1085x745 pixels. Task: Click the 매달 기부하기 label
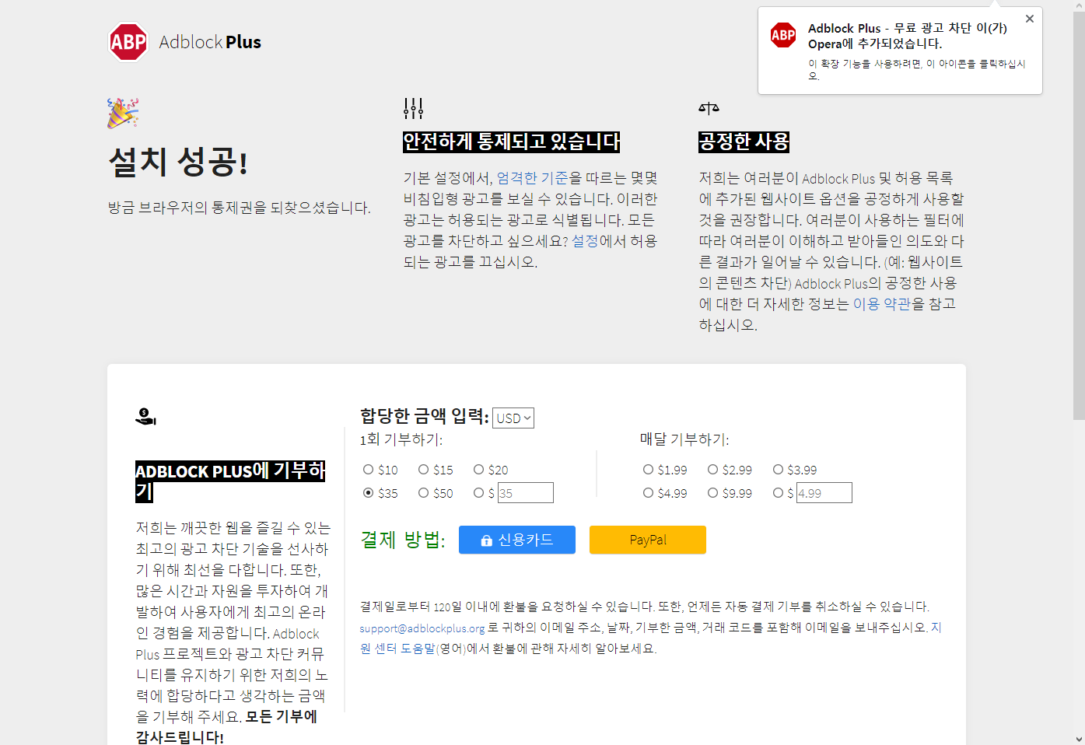(684, 440)
